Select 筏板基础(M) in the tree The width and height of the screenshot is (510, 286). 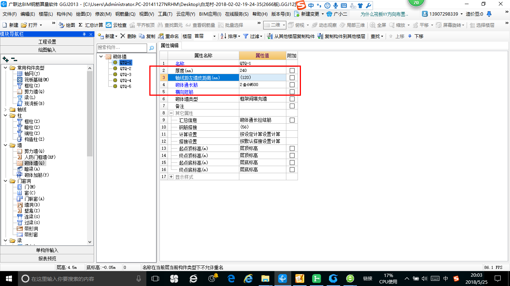click(x=37, y=80)
